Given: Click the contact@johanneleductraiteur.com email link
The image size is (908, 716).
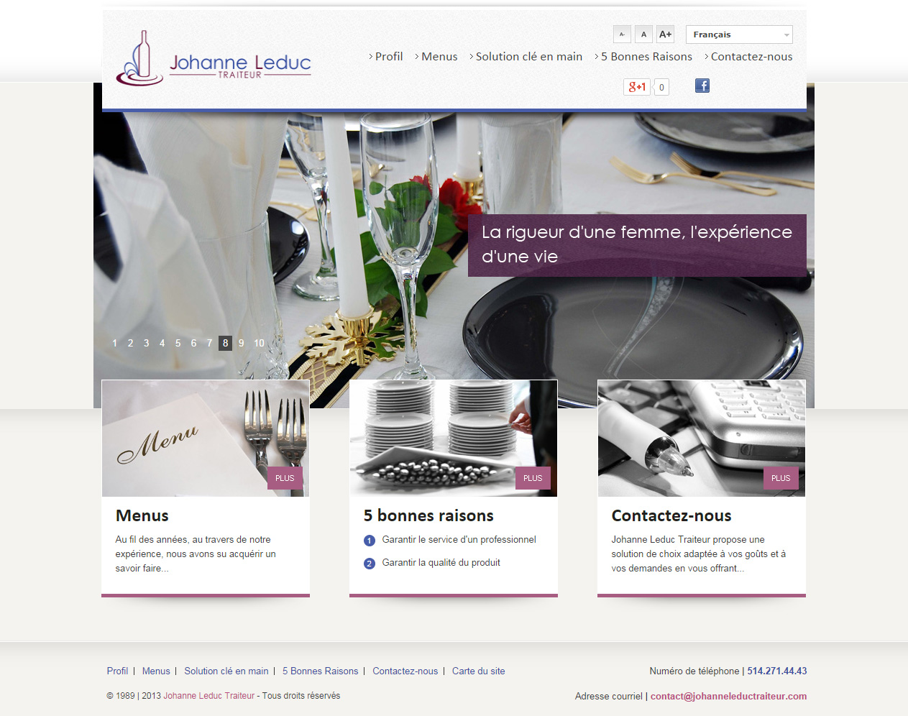Looking at the screenshot, I should [x=728, y=696].
